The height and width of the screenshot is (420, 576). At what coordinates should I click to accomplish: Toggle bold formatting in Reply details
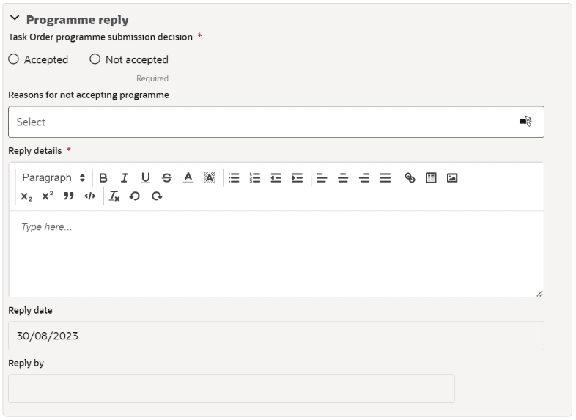coord(103,178)
